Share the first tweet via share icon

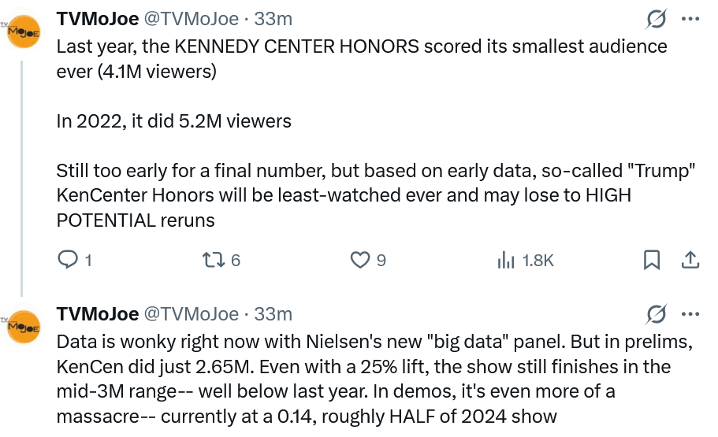(x=689, y=260)
